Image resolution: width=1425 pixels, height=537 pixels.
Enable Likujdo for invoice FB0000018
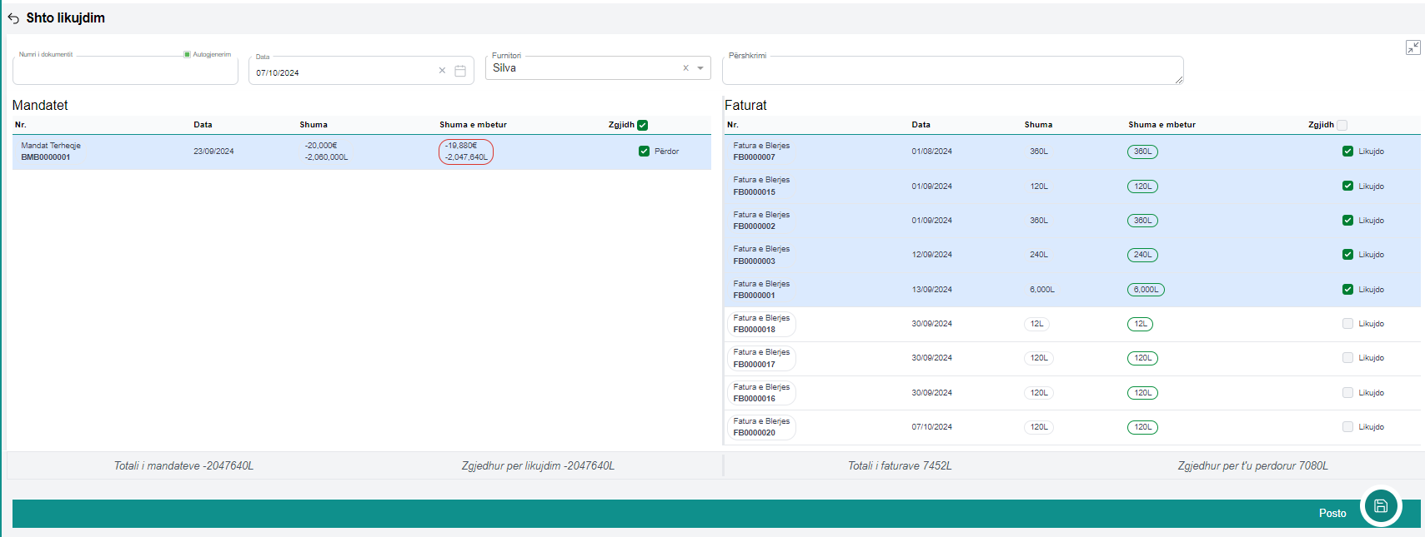1347,324
